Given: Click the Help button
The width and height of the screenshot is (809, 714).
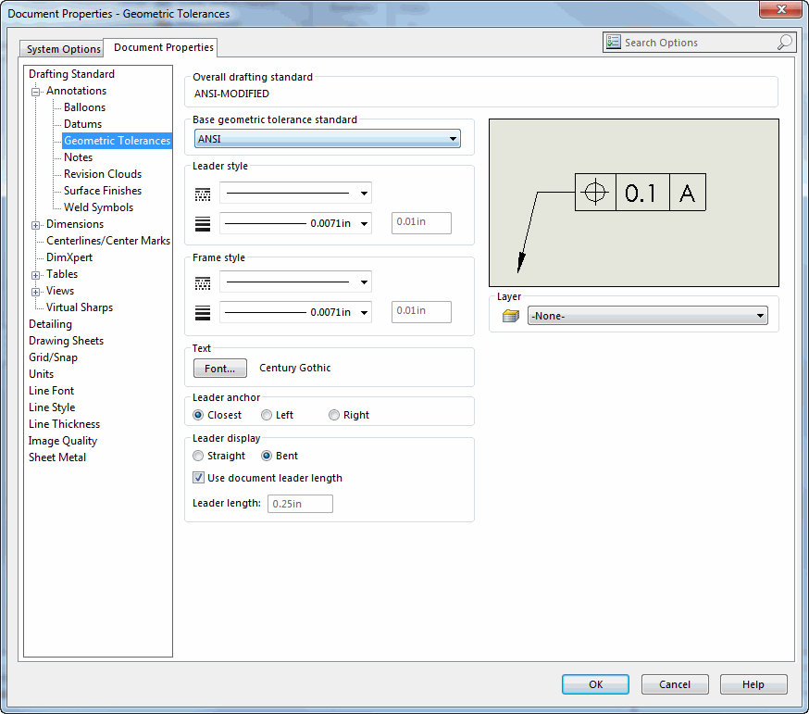Looking at the screenshot, I should pos(753,684).
